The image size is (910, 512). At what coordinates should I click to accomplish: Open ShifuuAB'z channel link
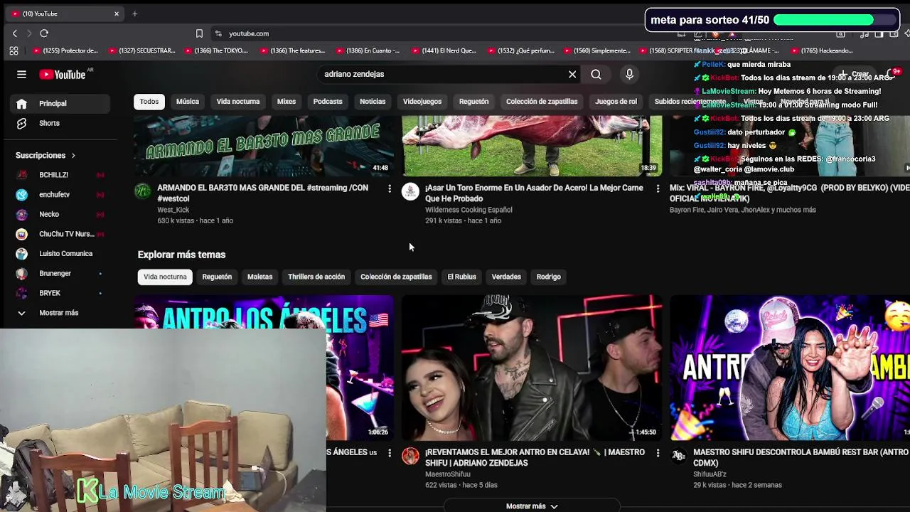pos(710,474)
